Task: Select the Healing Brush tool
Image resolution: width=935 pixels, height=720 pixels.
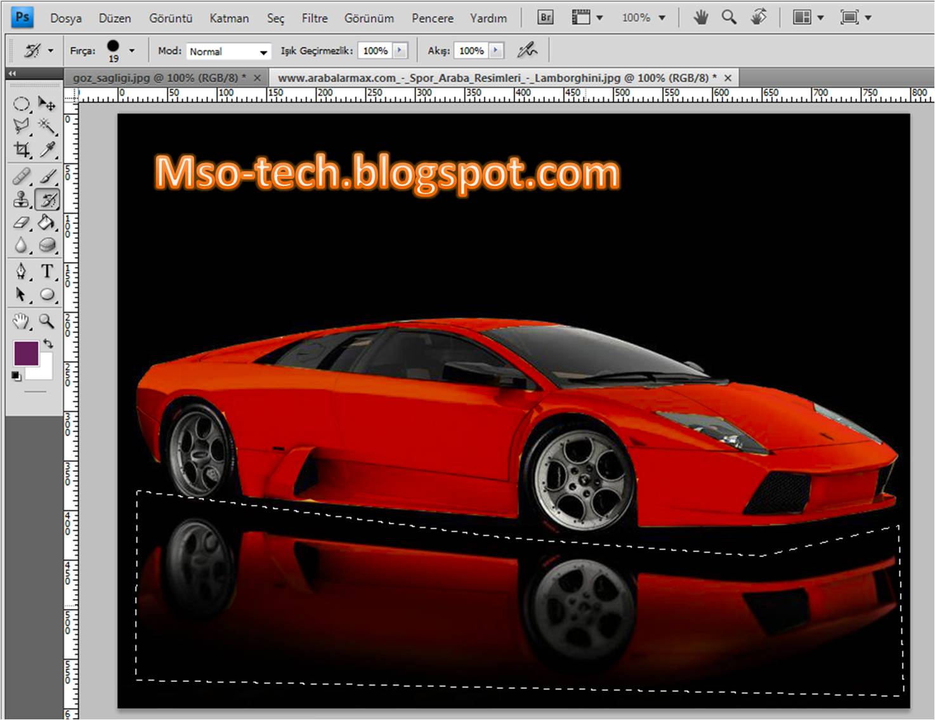Action: 22,176
